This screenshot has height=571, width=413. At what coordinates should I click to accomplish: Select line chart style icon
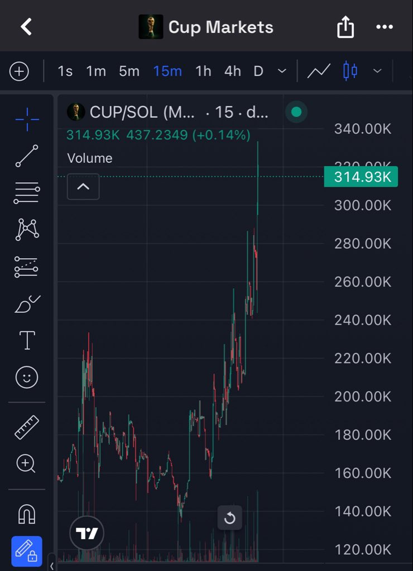tap(319, 71)
